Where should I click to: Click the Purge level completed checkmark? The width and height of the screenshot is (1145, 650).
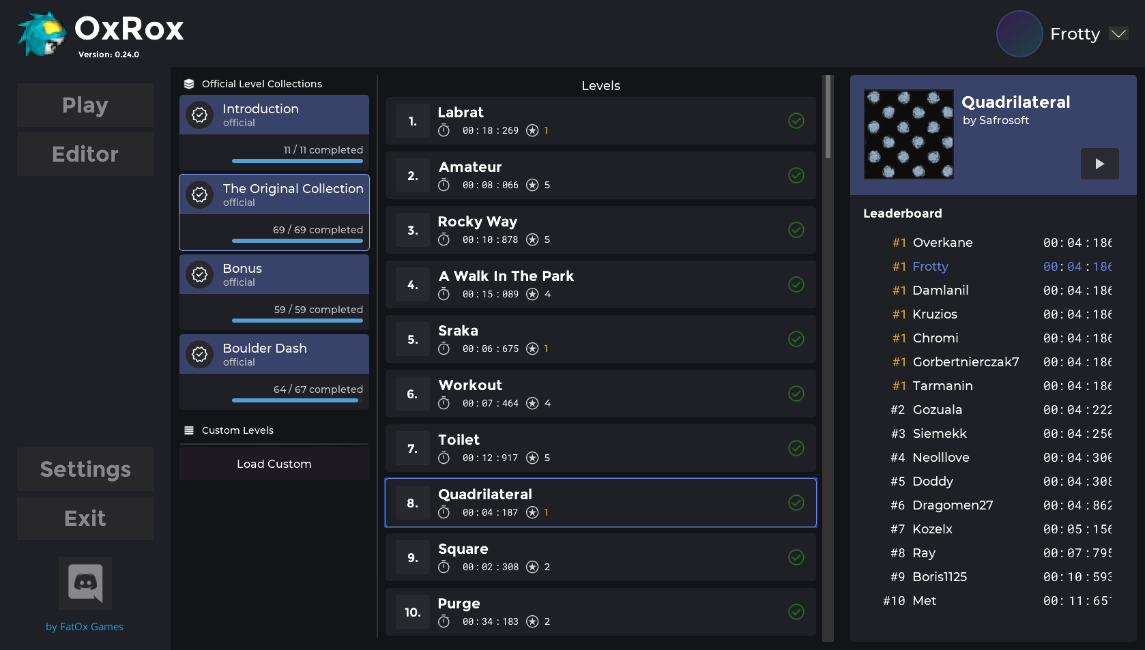click(x=796, y=612)
